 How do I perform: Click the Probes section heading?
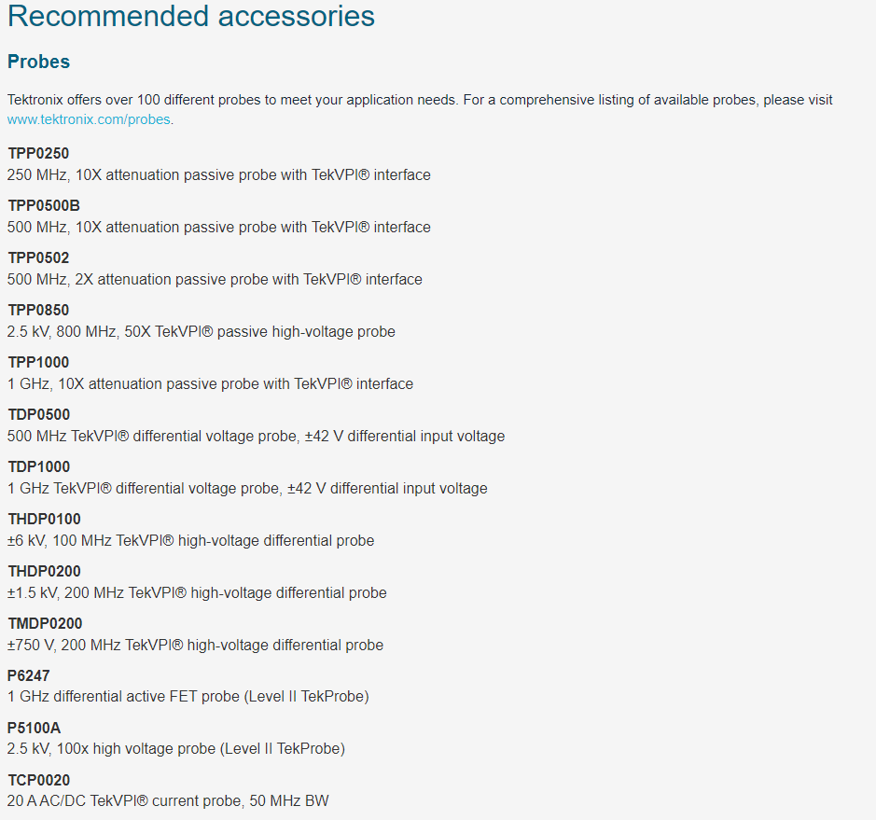pyautogui.click(x=38, y=62)
